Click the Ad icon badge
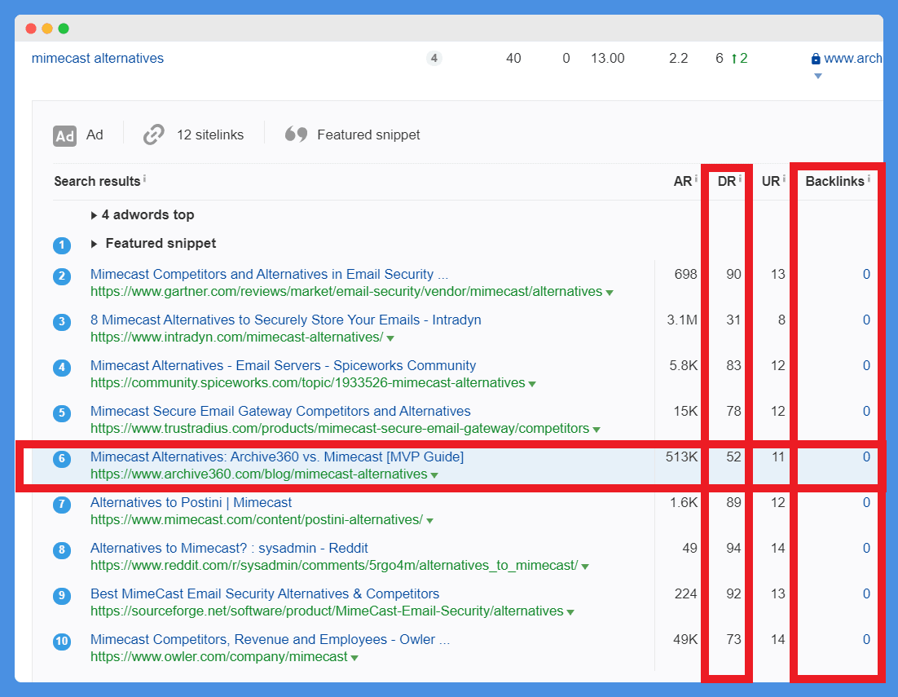This screenshot has height=697, width=898. pos(64,136)
